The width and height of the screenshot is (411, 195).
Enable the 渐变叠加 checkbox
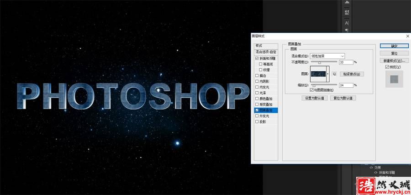coord(257,105)
